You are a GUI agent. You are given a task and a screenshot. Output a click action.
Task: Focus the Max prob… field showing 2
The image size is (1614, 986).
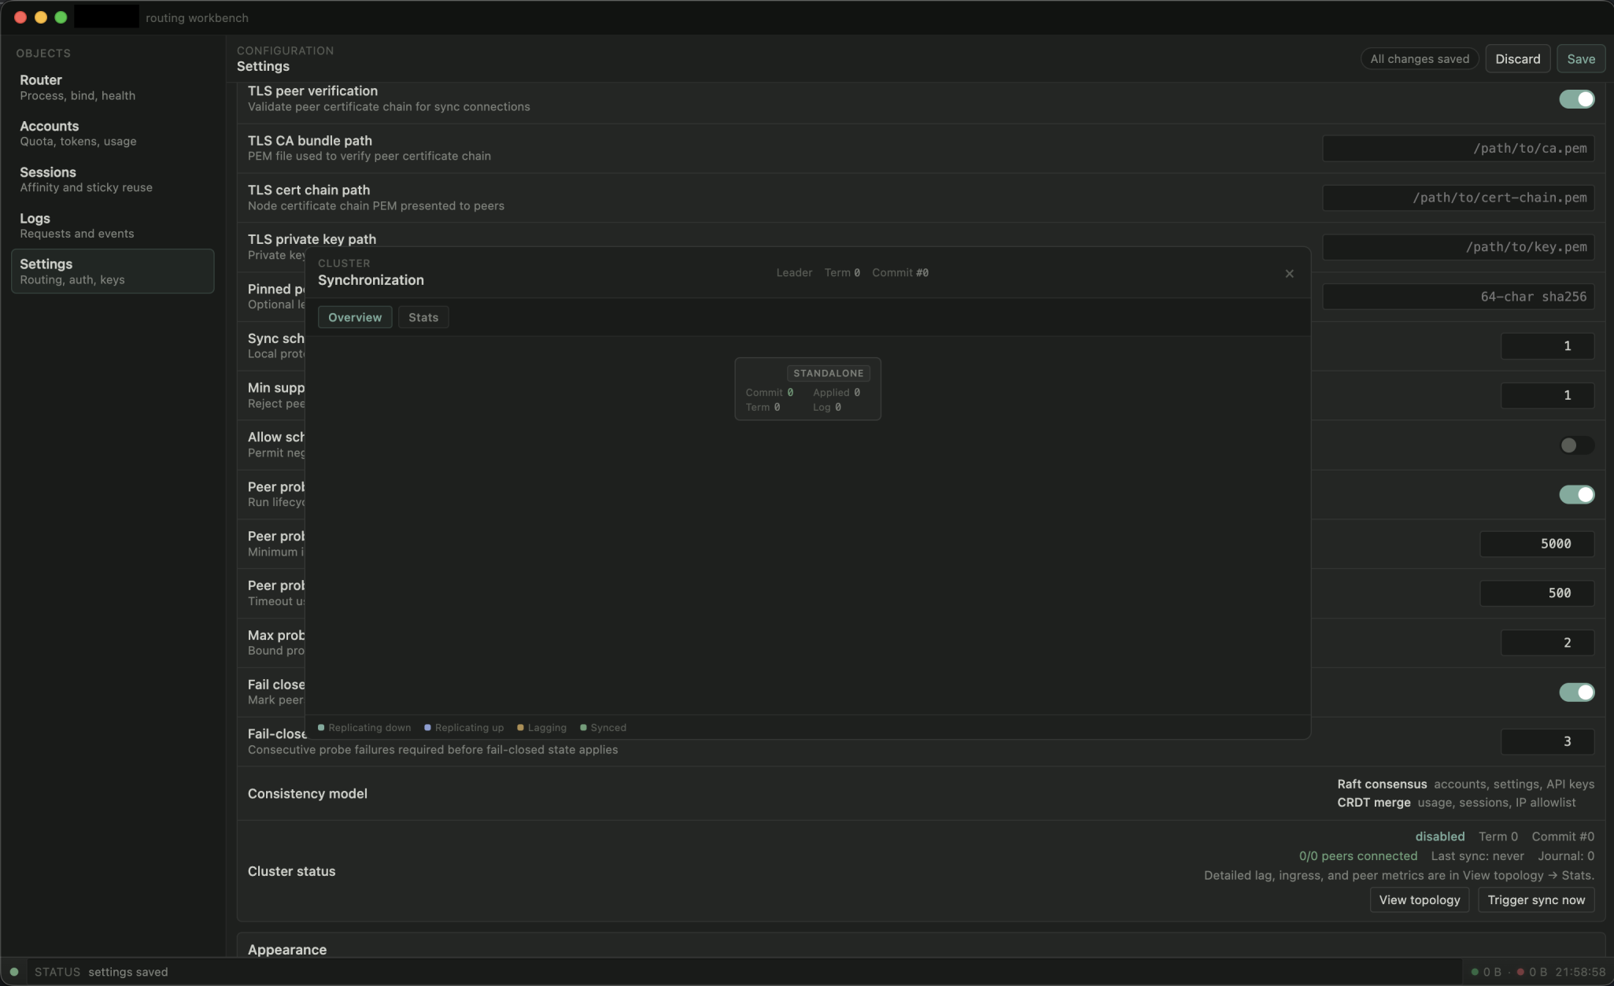click(1547, 643)
